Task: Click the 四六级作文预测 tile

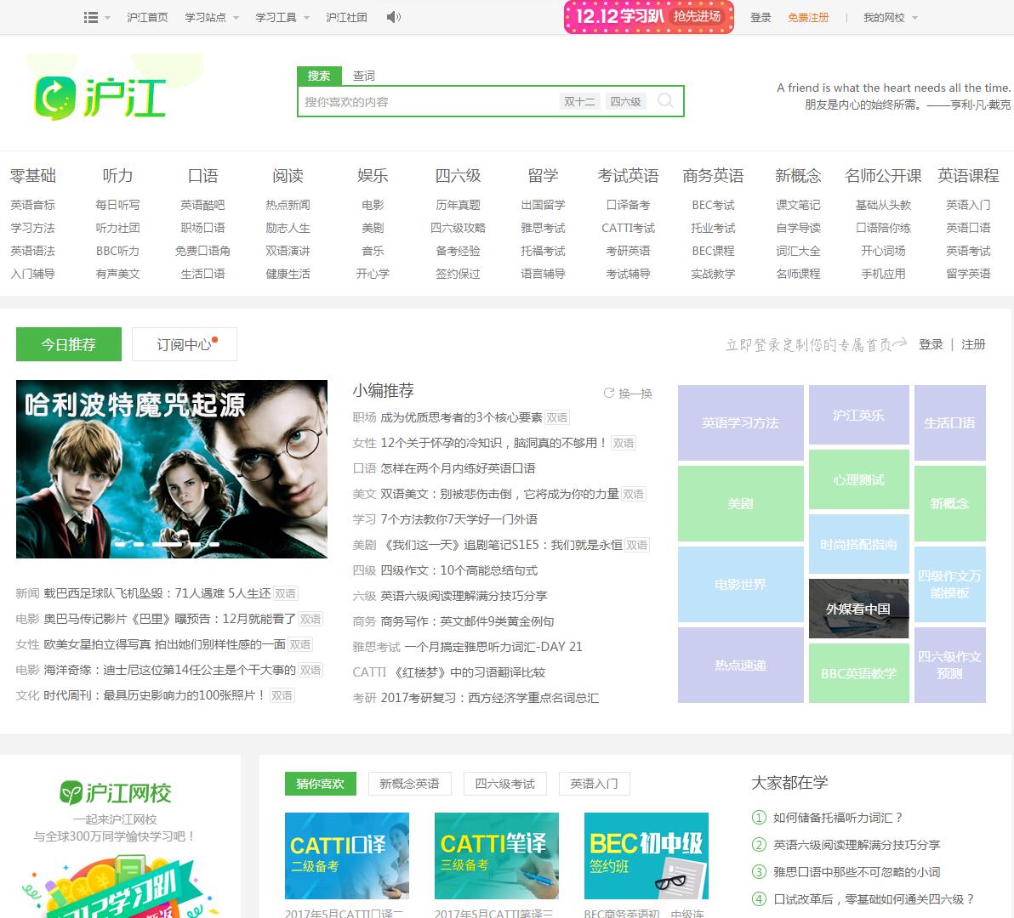Action: coord(950,665)
